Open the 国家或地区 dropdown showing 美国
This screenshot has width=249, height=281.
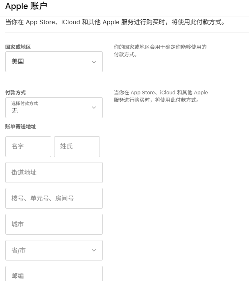tap(54, 62)
